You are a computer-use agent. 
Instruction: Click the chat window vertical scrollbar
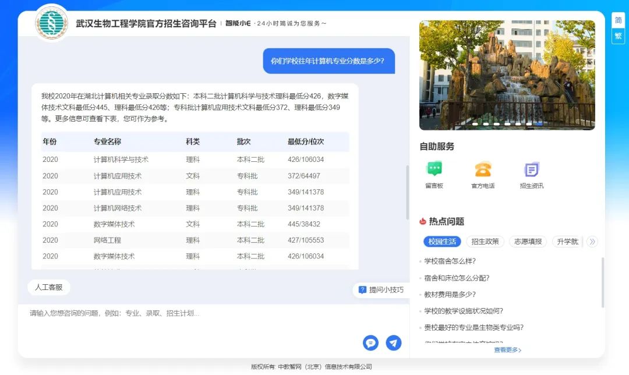click(407, 192)
